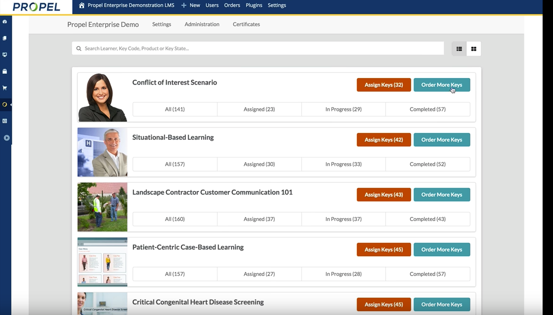Viewport: 553px width, 315px height.
Task: Show Completed (57) for Patient-Centric Case-Based Learning
Action: point(428,274)
